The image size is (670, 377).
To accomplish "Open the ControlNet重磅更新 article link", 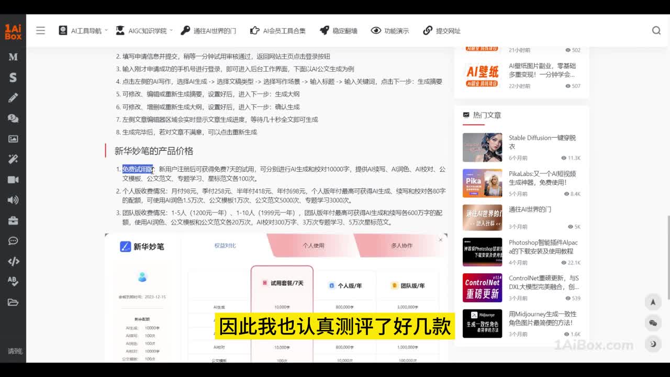I will point(543,282).
